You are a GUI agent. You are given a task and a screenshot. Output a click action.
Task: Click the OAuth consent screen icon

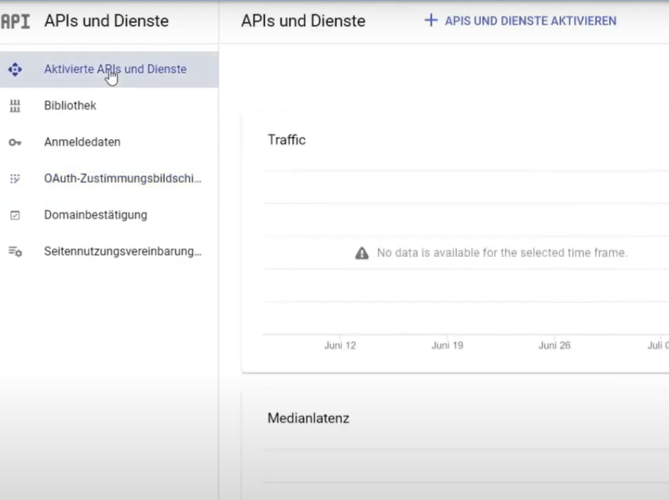15,179
